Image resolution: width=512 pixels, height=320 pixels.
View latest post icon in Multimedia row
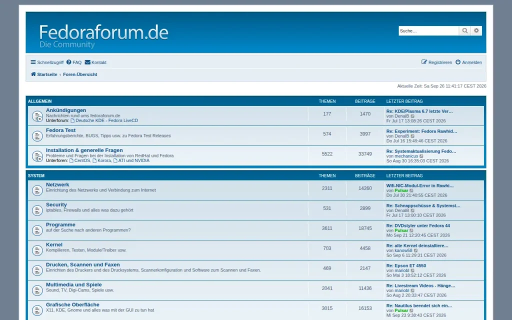(x=412, y=290)
